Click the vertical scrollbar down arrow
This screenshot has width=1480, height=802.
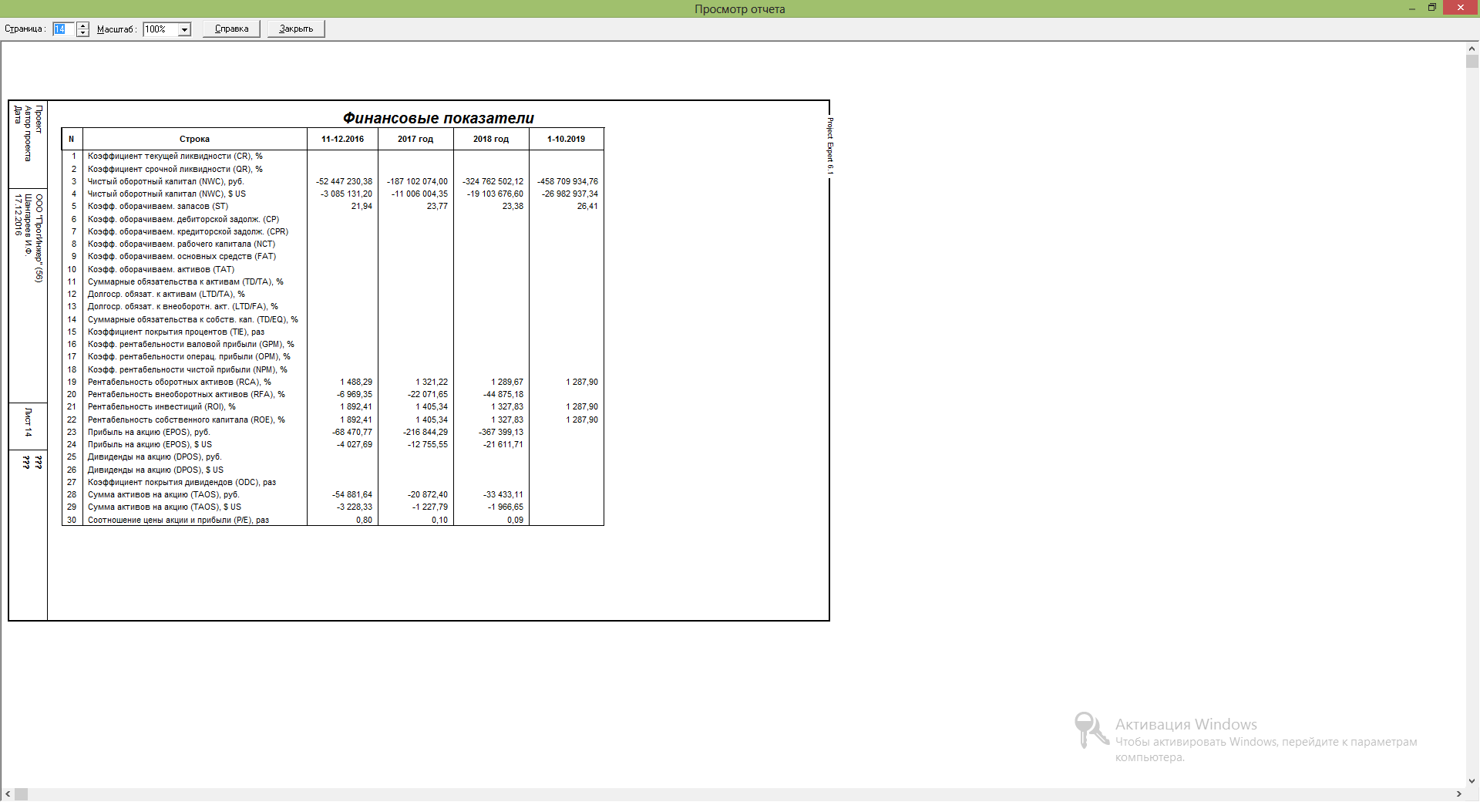click(x=1472, y=780)
